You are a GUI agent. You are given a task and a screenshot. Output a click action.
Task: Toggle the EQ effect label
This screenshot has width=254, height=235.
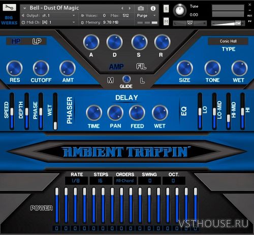[x=184, y=111]
